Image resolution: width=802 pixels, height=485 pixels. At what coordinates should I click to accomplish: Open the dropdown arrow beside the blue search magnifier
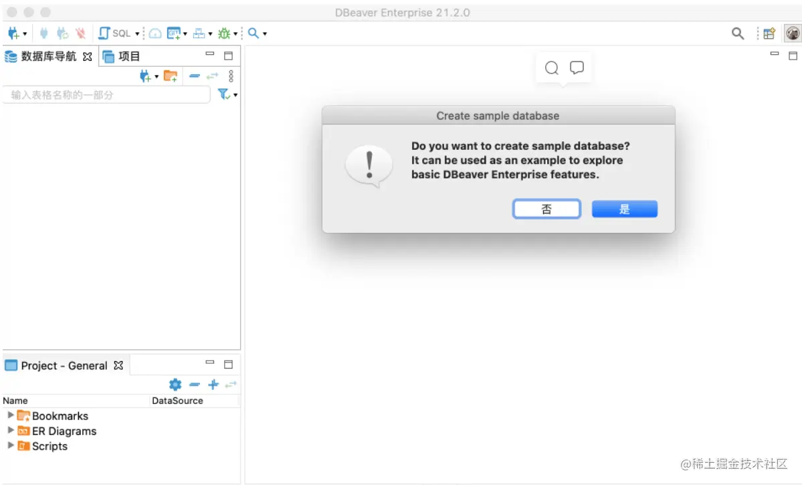tap(265, 33)
